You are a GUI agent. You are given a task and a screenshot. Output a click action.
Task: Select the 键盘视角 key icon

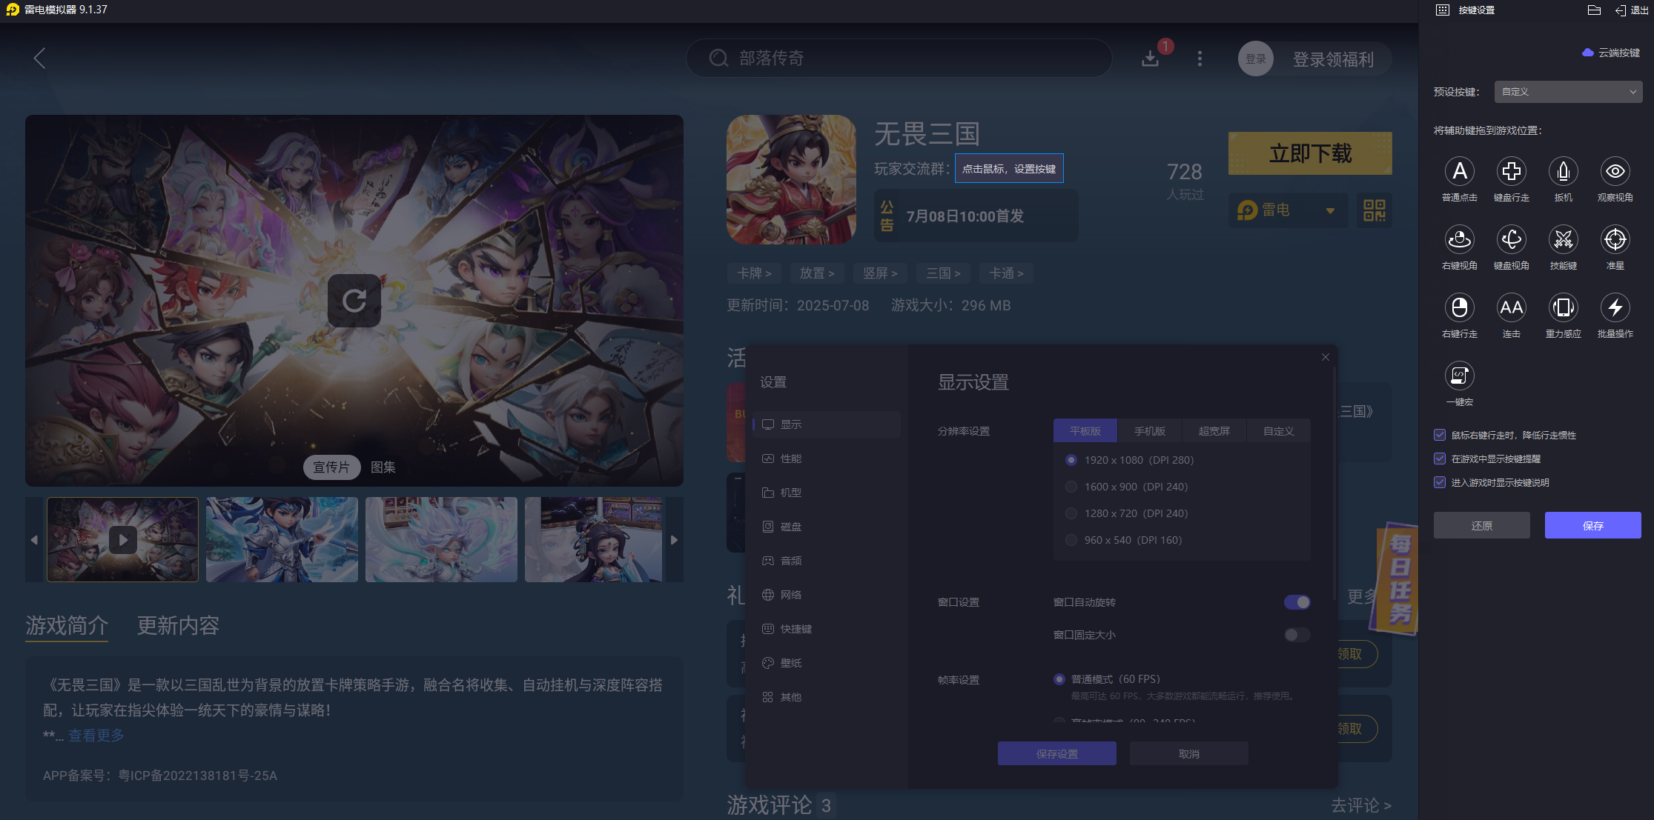(x=1511, y=239)
